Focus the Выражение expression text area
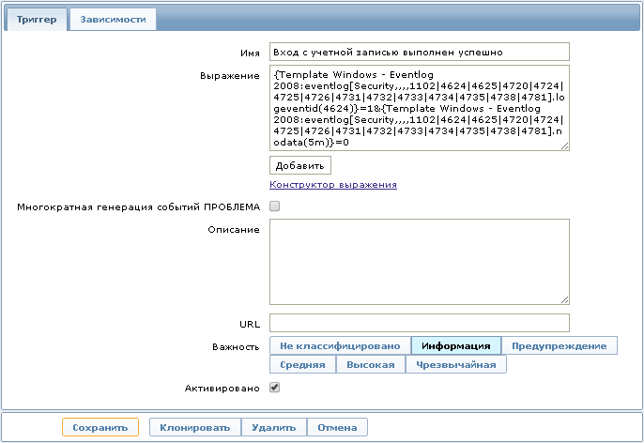644x443 pixels. [419, 107]
